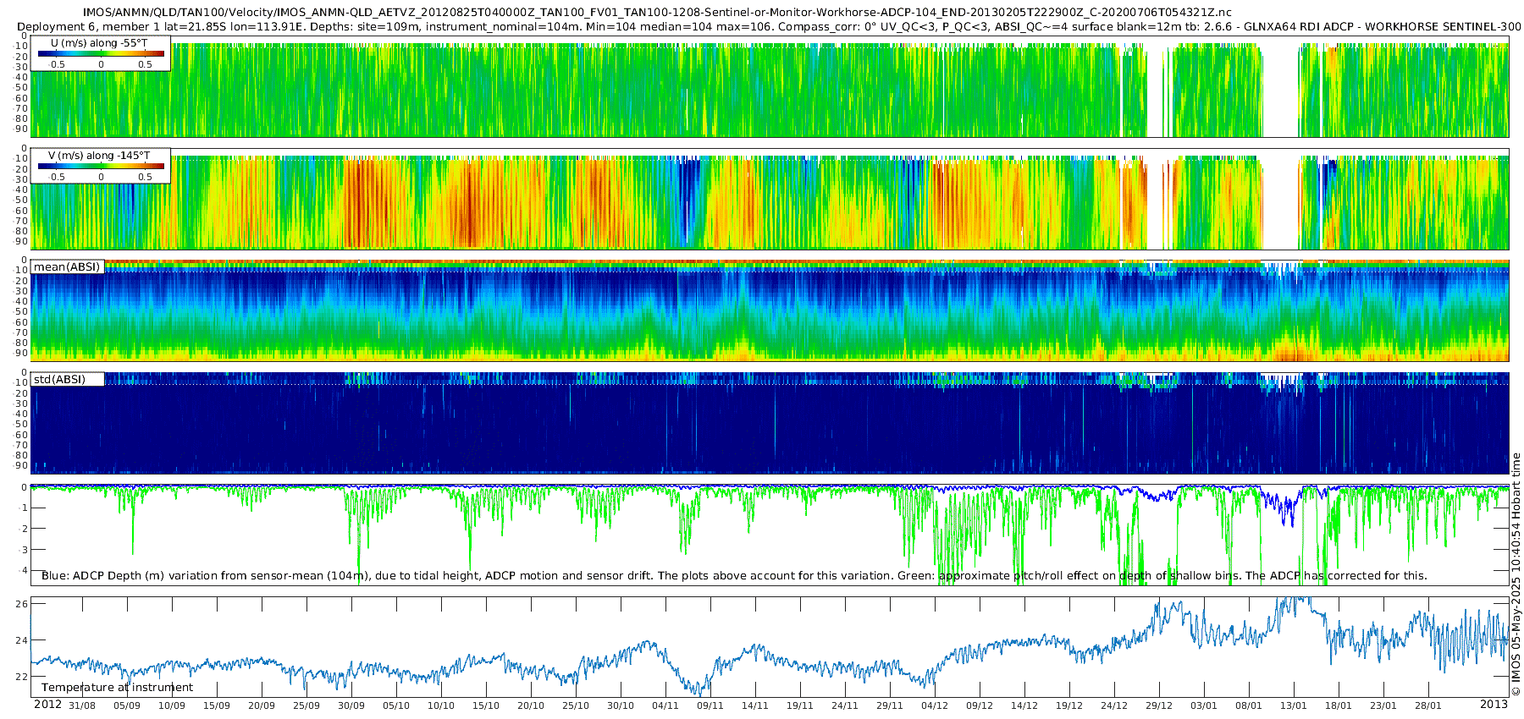This screenshot has width=1524, height=719.
Task: Click the U (m/s) along -55°T colorbar
Action: click(x=101, y=54)
